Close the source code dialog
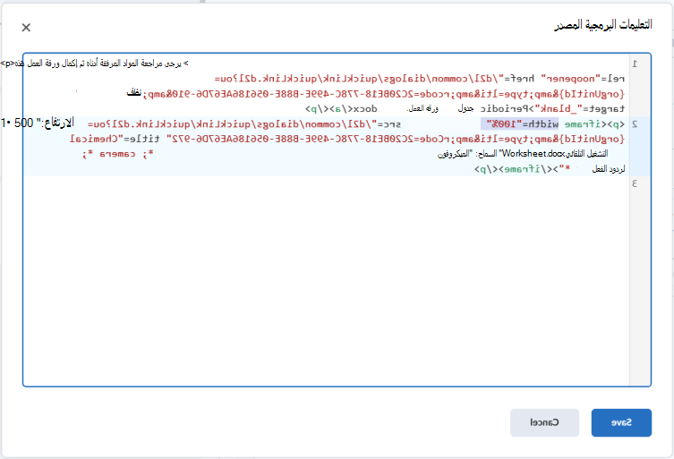The height and width of the screenshot is (459, 674). pyautogui.click(x=26, y=28)
